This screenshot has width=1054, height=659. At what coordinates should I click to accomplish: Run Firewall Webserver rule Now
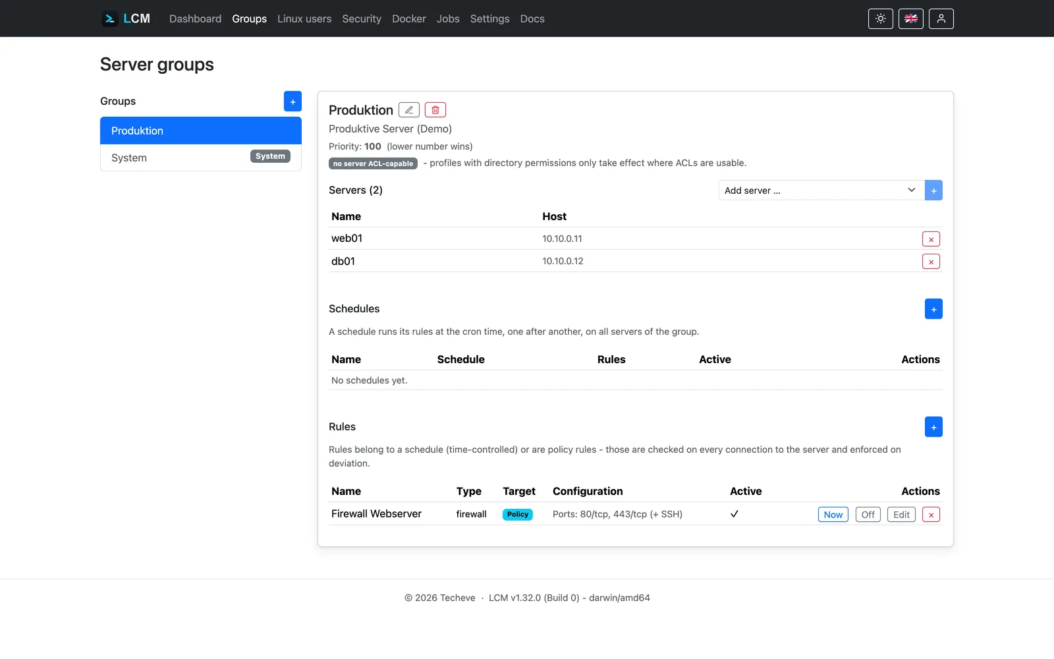point(833,515)
